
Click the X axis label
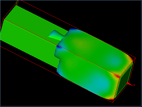tap(134, 85)
